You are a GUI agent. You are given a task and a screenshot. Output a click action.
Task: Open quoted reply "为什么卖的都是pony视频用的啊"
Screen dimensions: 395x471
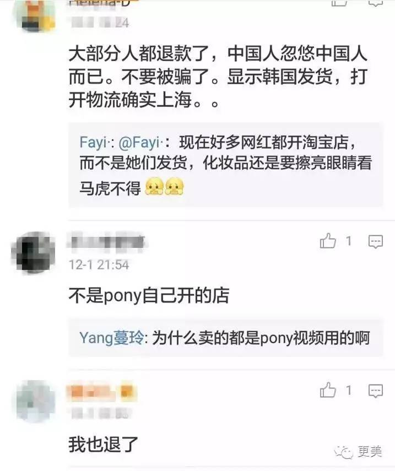point(225,338)
